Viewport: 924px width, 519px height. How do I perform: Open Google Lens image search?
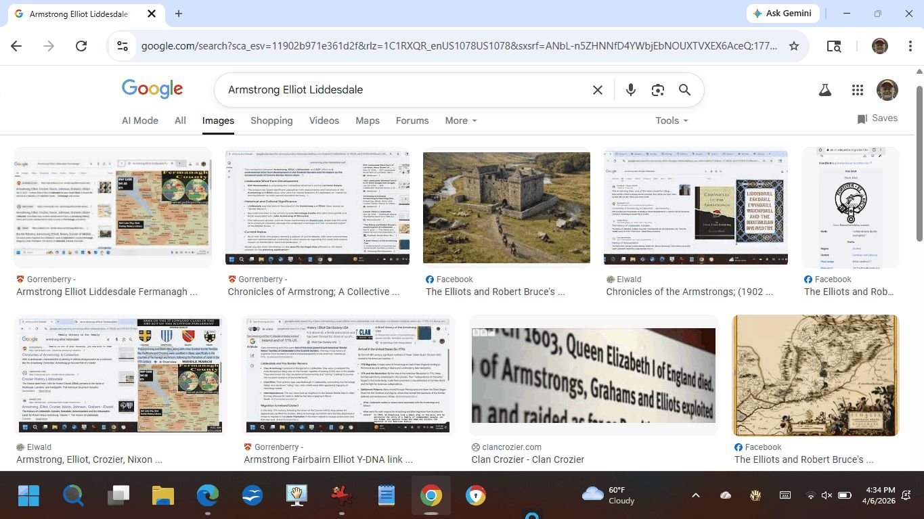click(657, 90)
